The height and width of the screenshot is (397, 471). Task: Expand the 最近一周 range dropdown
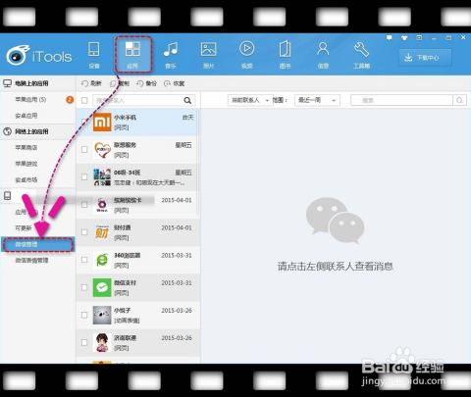317,100
